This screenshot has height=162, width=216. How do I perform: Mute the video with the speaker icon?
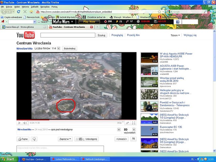(25, 123)
